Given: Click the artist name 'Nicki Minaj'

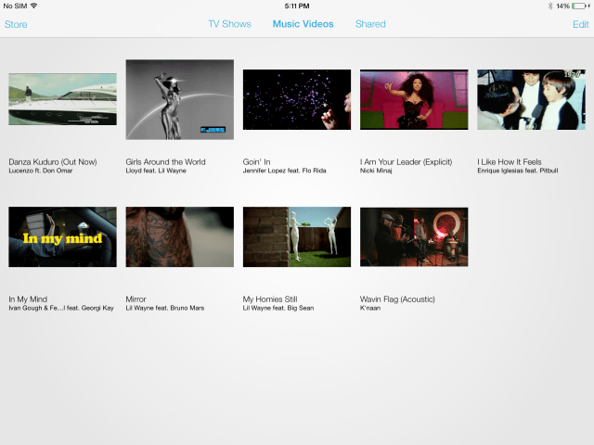Looking at the screenshot, I should pyautogui.click(x=376, y=171).
